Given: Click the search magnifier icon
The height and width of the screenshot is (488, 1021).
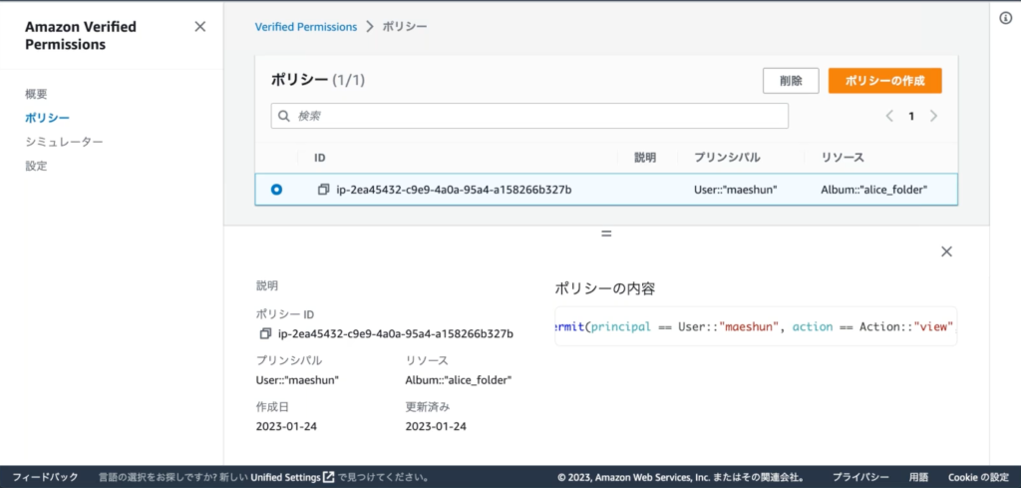Looking at the screenshot, I should coord(284,117).
